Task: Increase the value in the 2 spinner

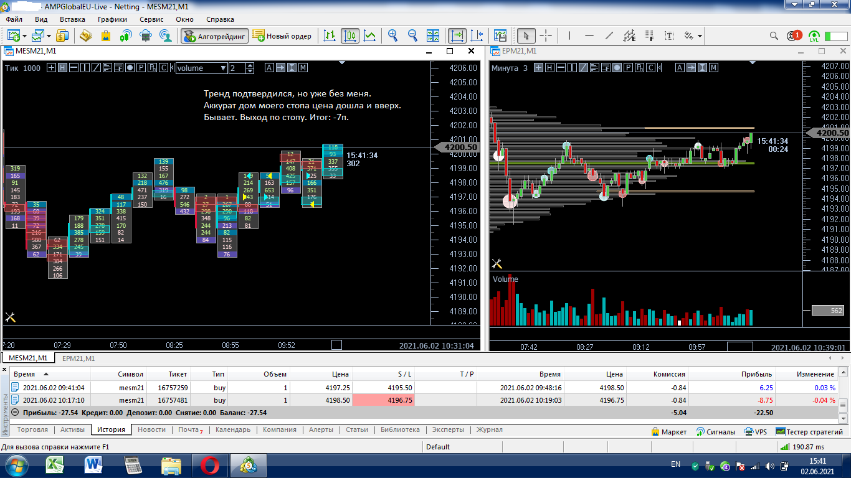Action: coord(250,65)
